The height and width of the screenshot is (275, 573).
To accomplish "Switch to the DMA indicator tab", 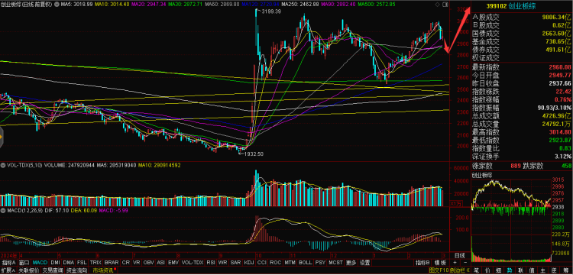I will coord(68,263).
